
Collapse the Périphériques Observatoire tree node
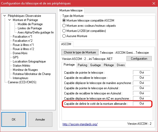coord(4,16)
